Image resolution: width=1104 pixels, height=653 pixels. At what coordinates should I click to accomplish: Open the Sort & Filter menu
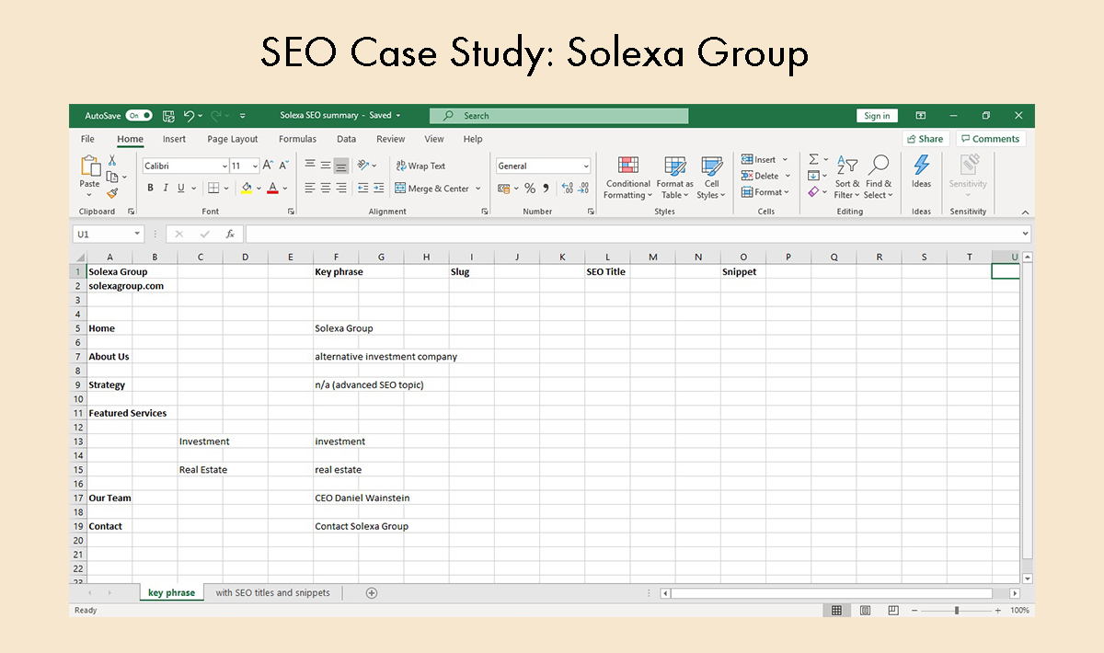coord(846,177)
